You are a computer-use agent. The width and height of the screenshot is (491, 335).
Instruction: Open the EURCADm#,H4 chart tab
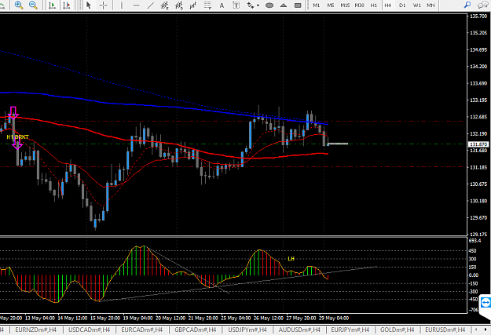pyautogui.click(x=142, y=330)
